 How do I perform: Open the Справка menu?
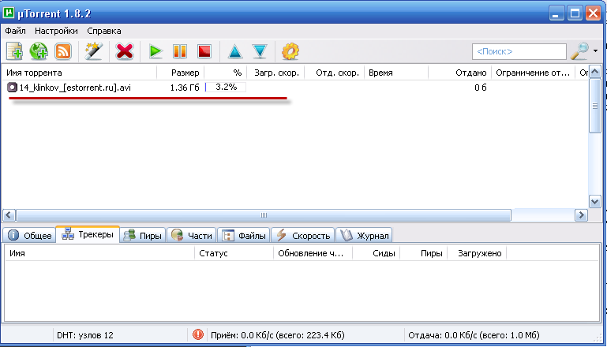click(x=103, y=31)
